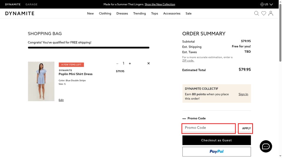Pay with the PayPal button
Viewport: 282px width, 158px height.
(216, 152)
